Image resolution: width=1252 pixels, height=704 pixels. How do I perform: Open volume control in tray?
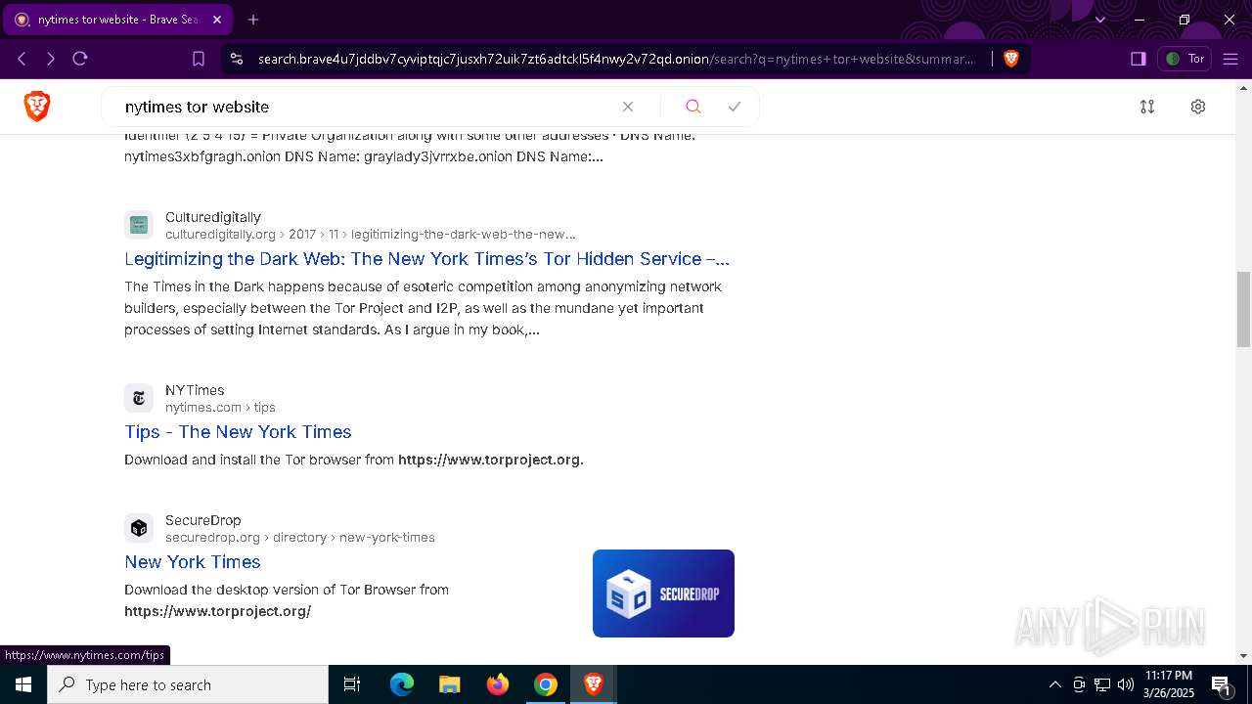pyautogui.click(x=1126, y=684)
